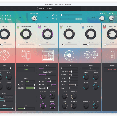Click the Timbre radio tube illustration
This screenshot has width=117, height=117.
112,55
